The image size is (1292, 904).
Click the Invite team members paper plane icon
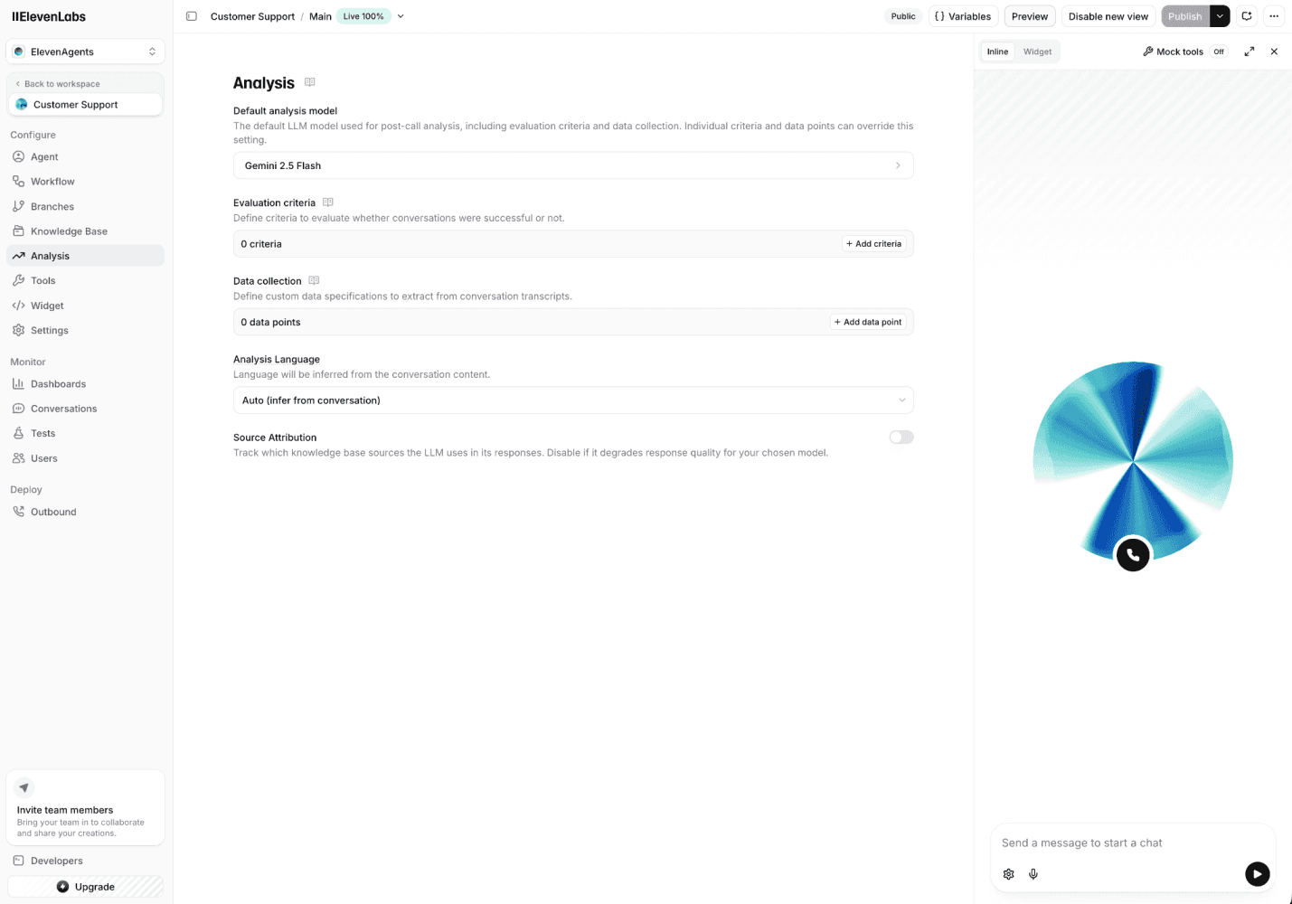pos(24,787)
